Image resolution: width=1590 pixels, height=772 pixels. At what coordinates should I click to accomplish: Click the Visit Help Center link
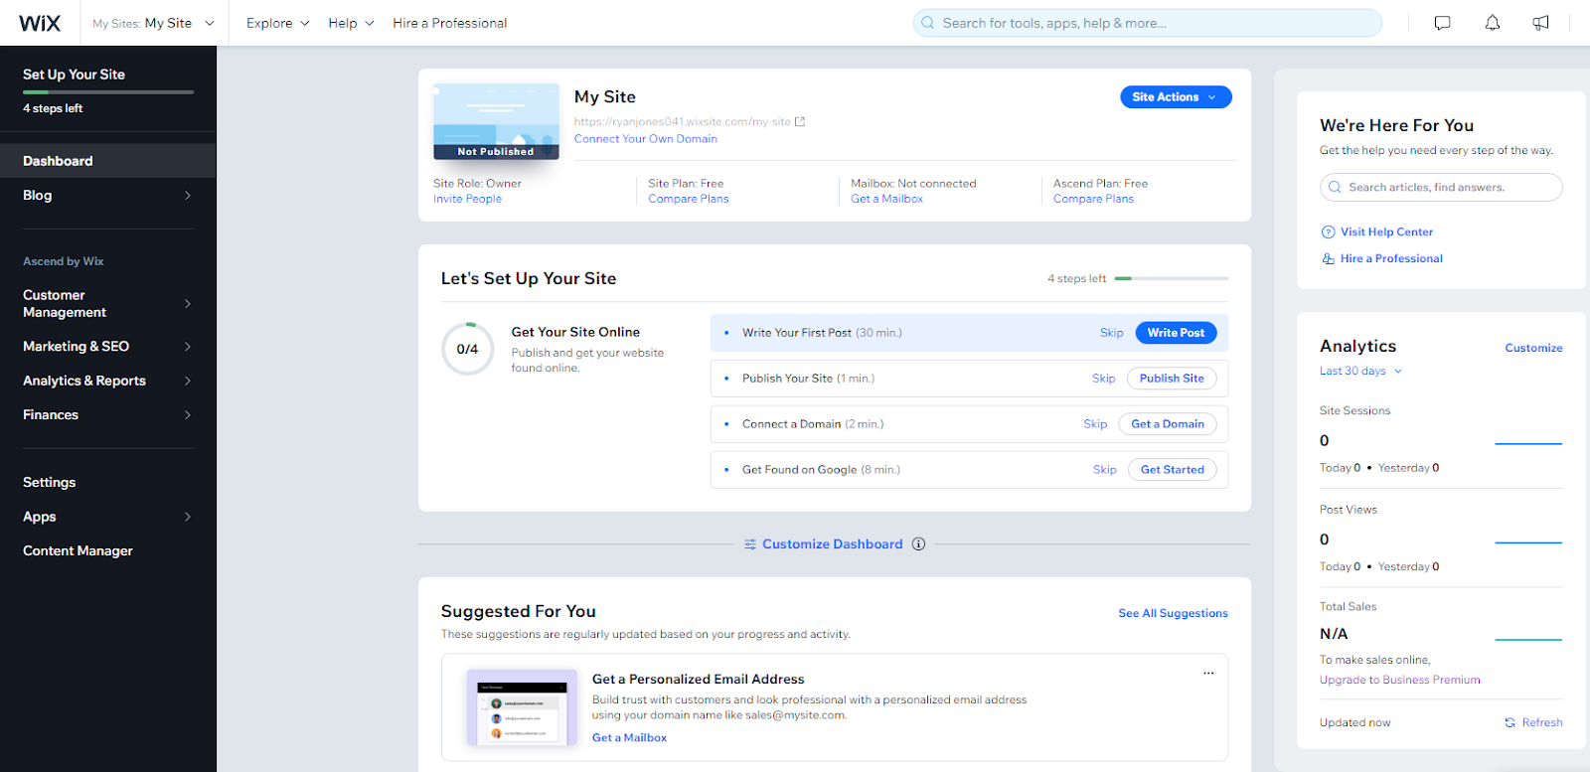[1386, 232]
